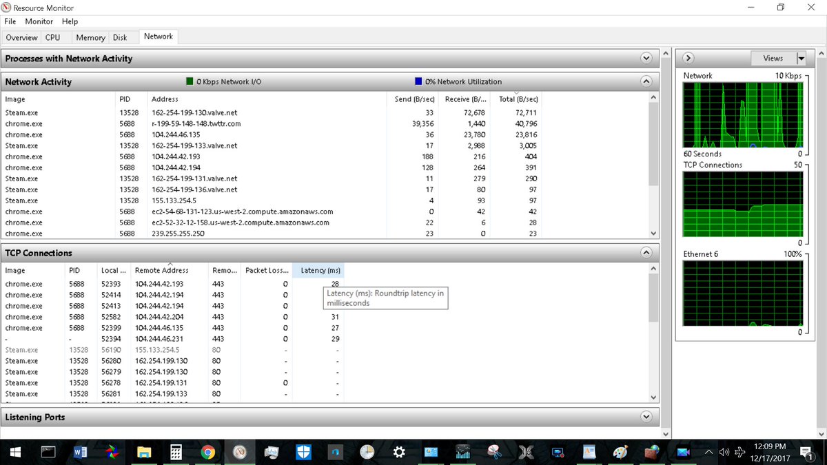Select TCP connection with local port 56281
Viewport: 827px width, 465px height.
tap(172, 394)
